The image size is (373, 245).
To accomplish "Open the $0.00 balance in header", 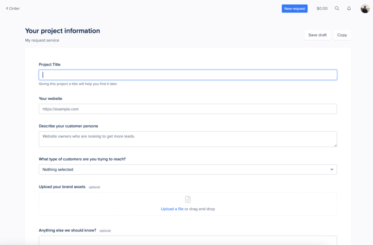I will (322, 8).
